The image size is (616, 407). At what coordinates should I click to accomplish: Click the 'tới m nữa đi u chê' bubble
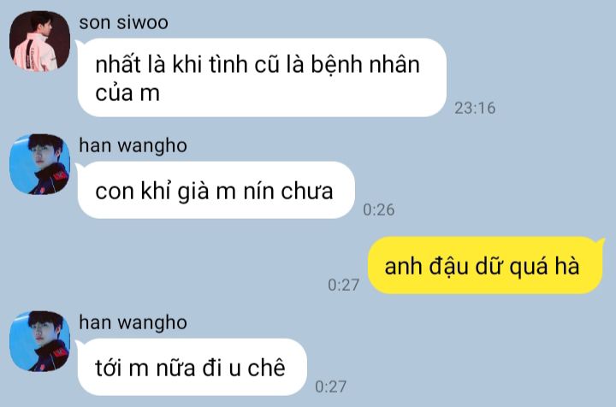coord(192,367)
